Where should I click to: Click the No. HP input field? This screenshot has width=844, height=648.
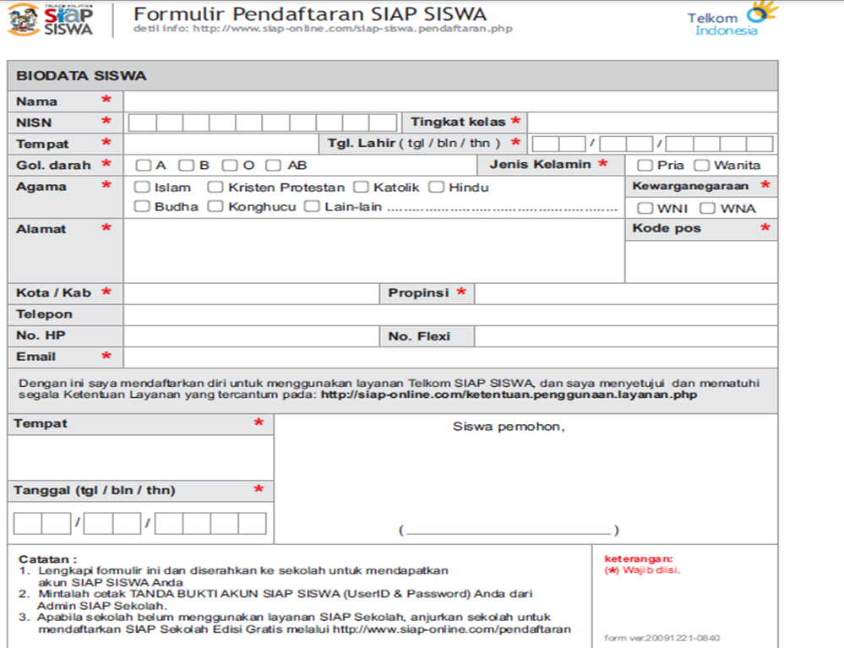[252, 336]
